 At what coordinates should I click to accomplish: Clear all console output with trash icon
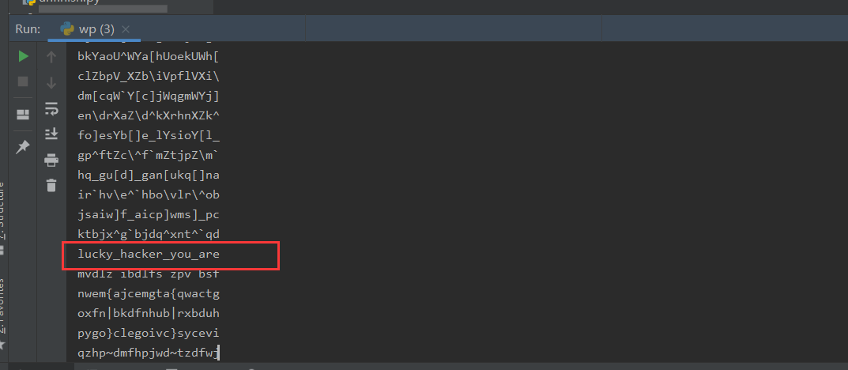point(51,185)
